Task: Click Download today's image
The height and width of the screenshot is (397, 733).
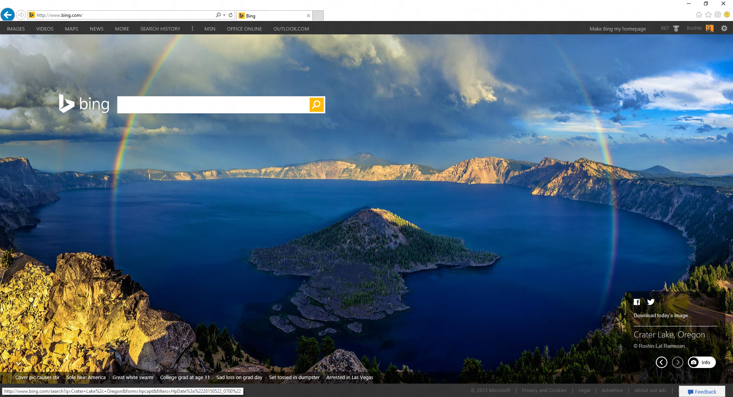Action: click(660, 315)
